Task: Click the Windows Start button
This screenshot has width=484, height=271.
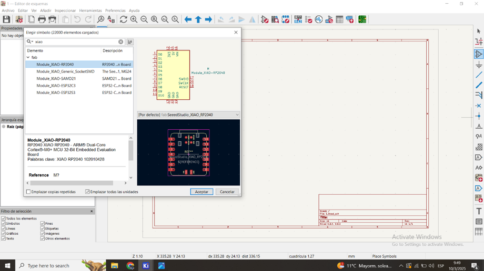Action: click(7, 265)
